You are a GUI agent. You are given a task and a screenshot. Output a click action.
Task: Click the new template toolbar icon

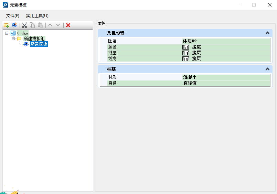coord(14,25)
